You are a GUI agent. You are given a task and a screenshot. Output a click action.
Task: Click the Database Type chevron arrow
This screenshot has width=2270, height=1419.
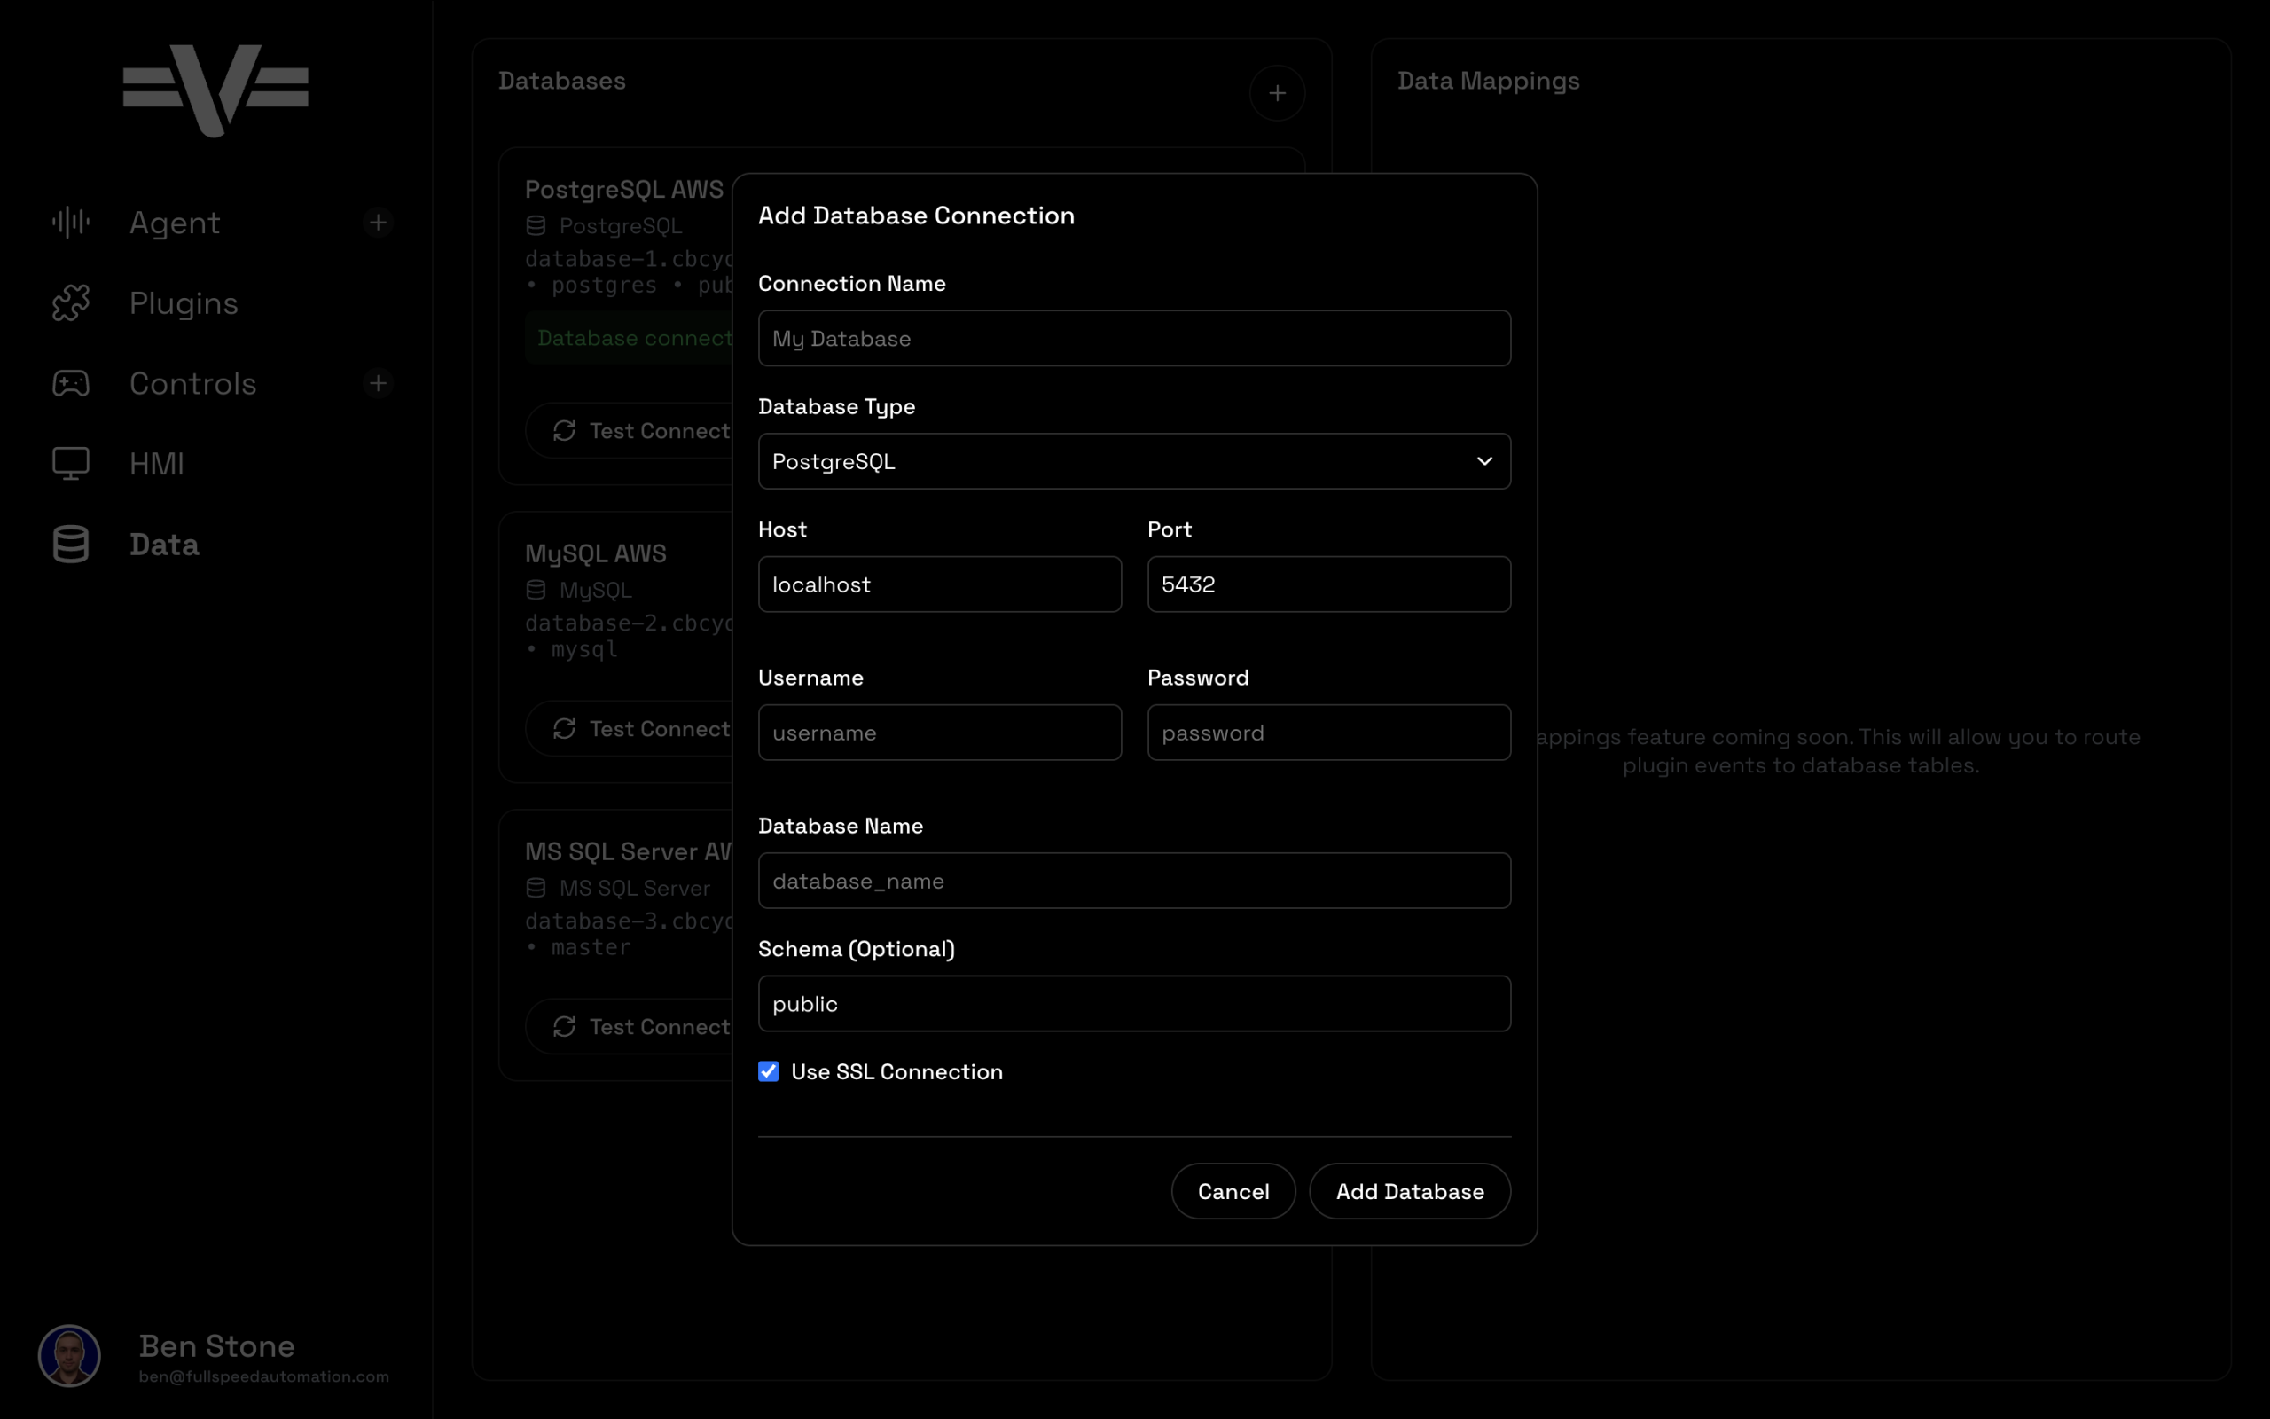coord(1484,461)
